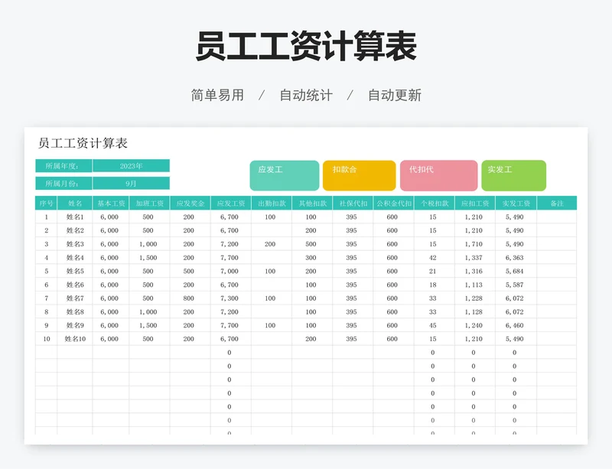Click the 所属年度 label cell
Viewport: 612px width, 469px height.
pyautogui.click(x=63, y=165)
